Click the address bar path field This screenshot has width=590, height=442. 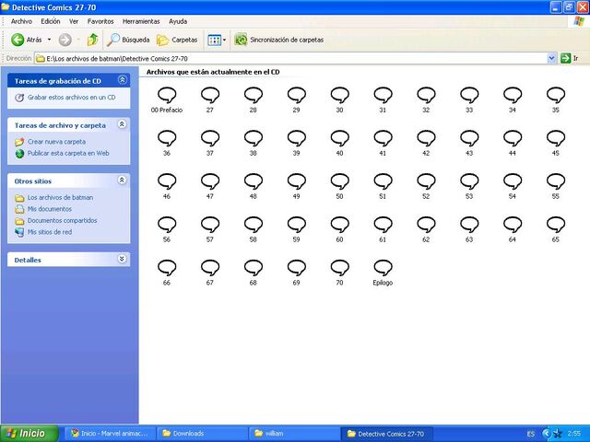(x=290, y=58)
